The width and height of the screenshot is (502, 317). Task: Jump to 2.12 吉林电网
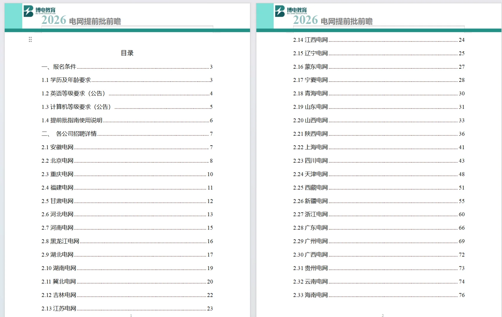[127, 295]
